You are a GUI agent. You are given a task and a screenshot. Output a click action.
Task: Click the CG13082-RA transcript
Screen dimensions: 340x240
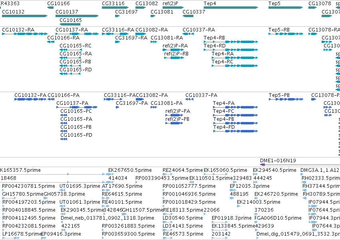pyautogui.click(x=141, y=34)
